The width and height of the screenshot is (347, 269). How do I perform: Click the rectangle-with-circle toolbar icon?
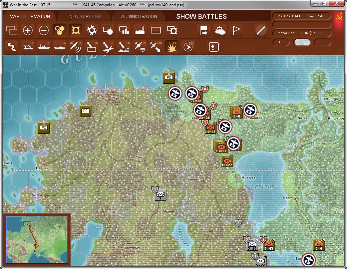pyautogui.click(x=108, y=30)
